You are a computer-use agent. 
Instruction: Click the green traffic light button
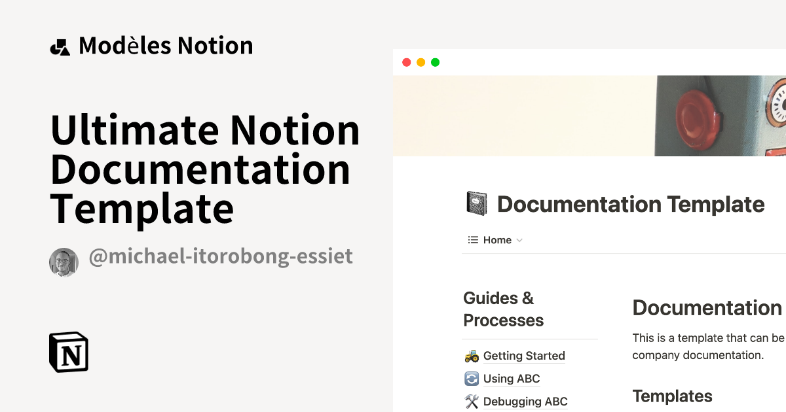point(435,61)
